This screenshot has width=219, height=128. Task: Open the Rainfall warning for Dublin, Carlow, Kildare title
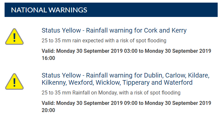click(126, 79)
